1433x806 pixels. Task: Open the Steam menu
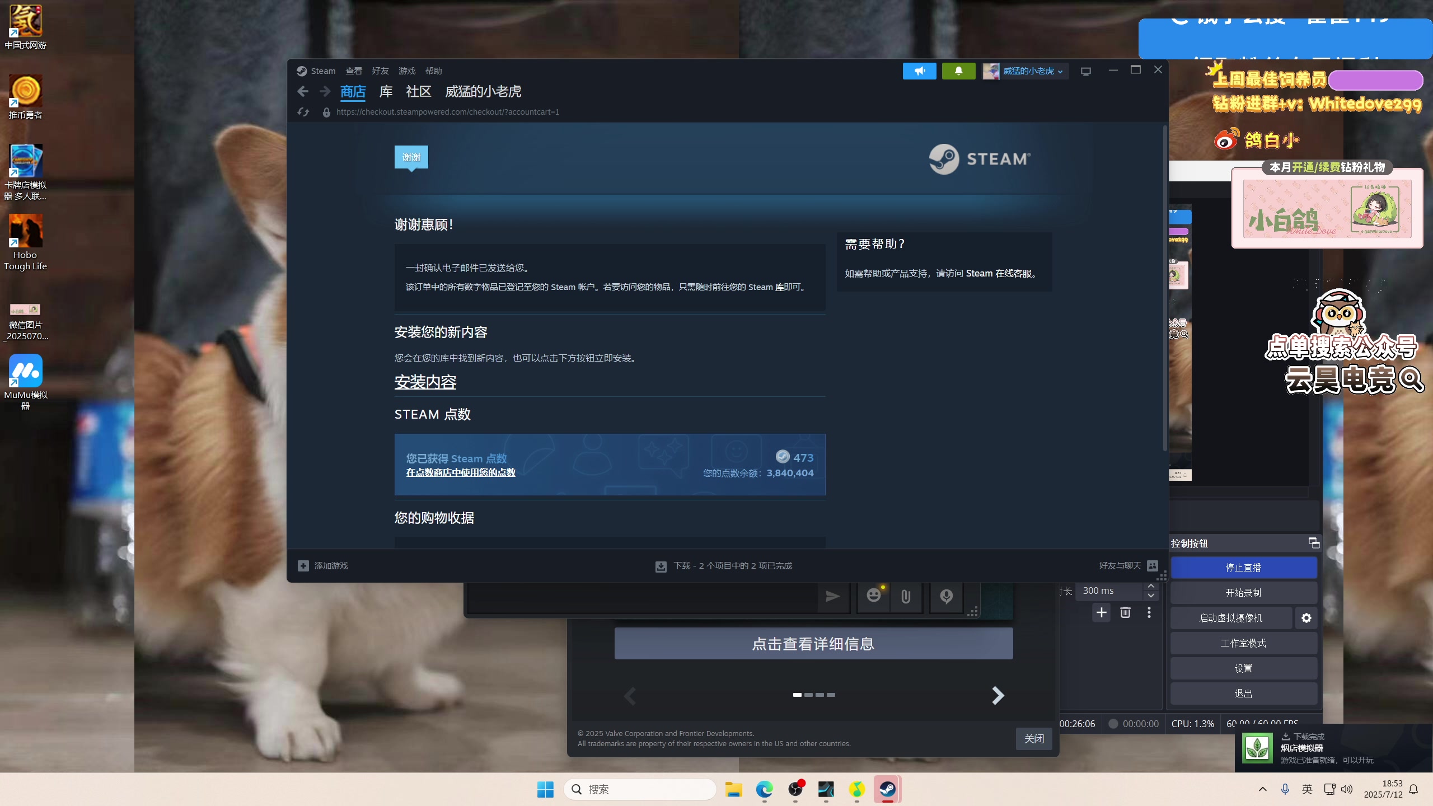(323, 71)
